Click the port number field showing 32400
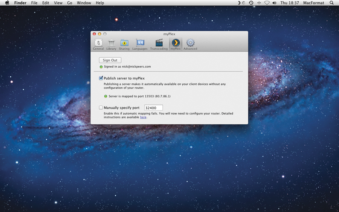This screenshot has height=212, width=339. pyautogui.click(x=153, y=108)
